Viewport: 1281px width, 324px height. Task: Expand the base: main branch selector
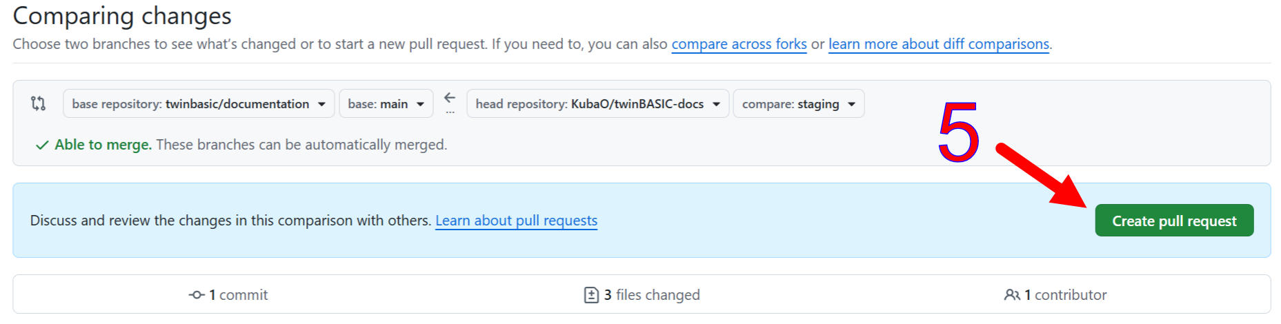click(x=386, y=103)
